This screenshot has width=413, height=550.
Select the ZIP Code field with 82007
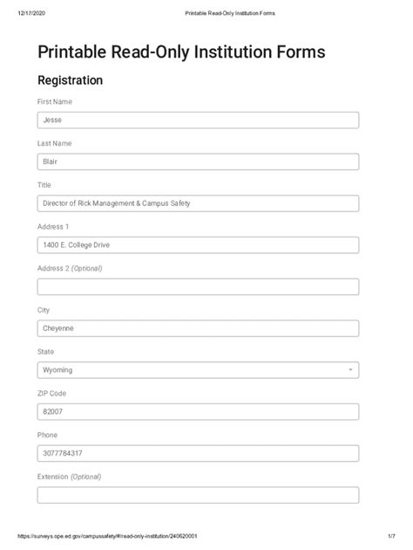[198, 411]
